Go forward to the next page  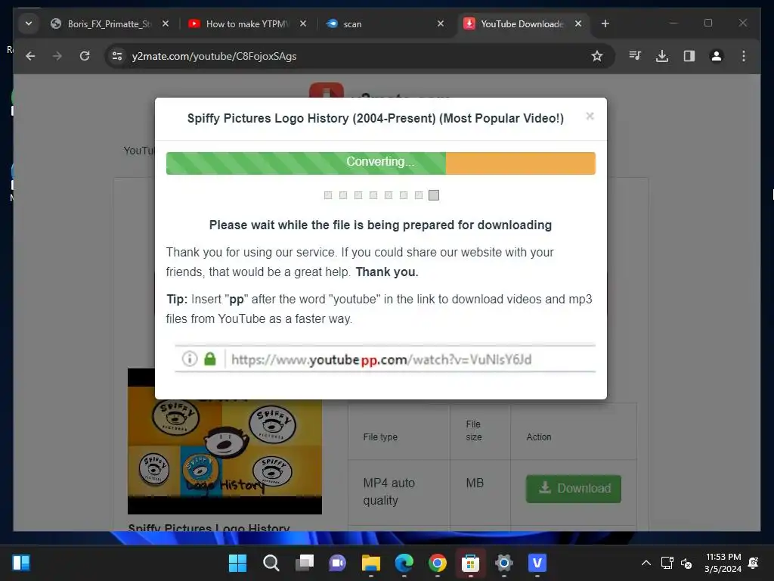pyautogui.click(x=57, y=56)
